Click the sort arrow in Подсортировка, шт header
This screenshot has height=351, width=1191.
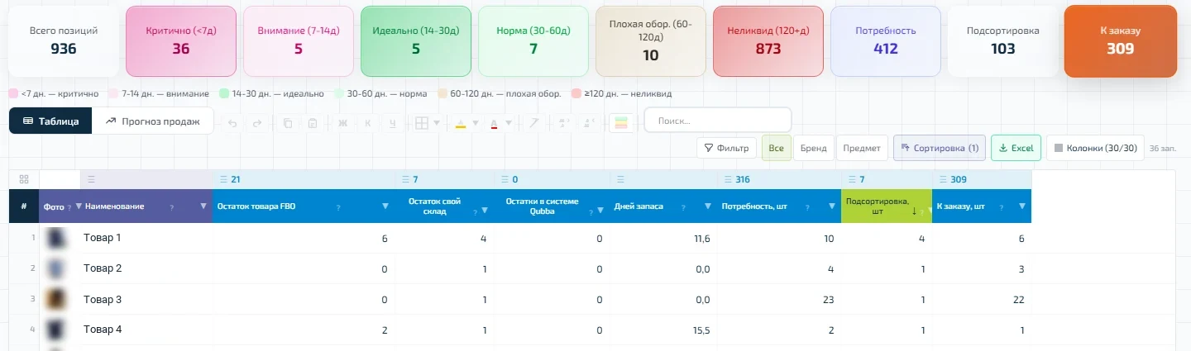914,211
